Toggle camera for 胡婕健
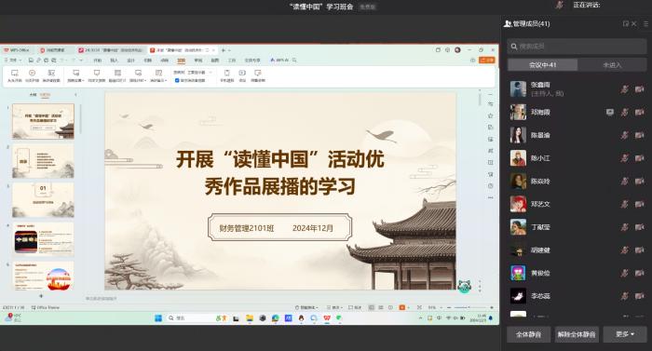 pos(639,250)
